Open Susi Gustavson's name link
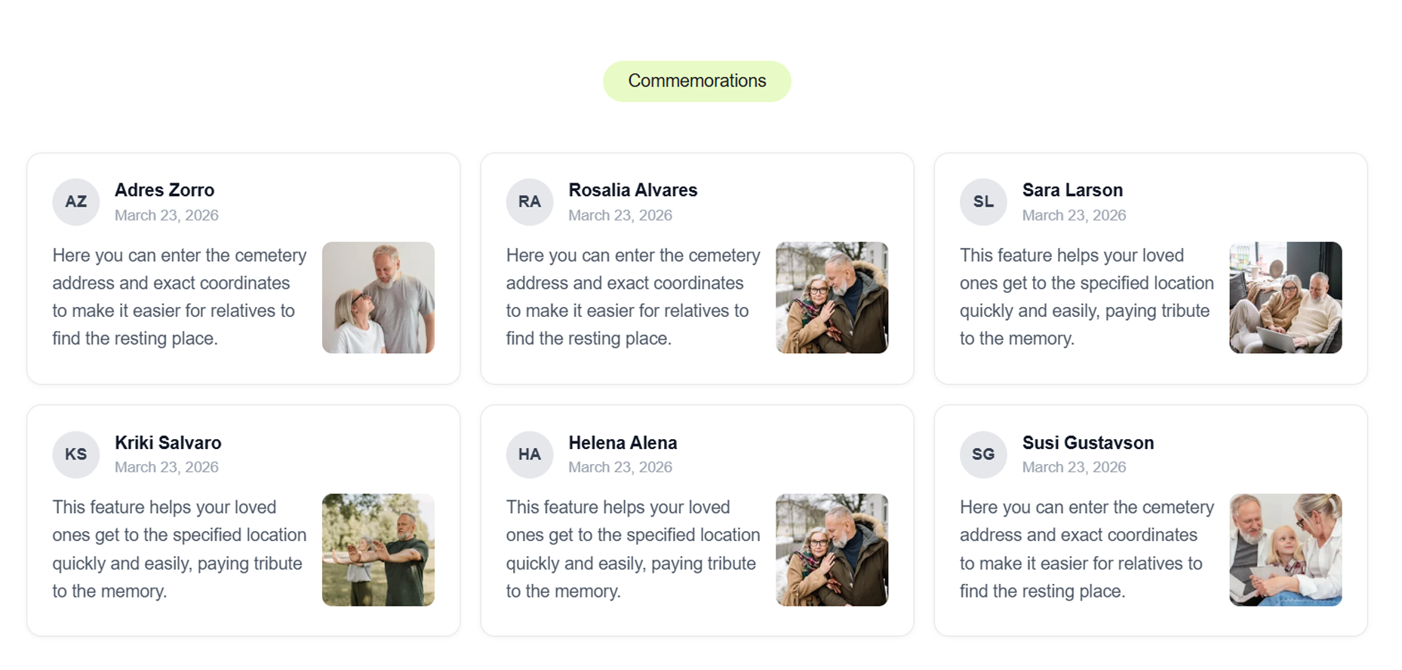This screenshot has width=1402, height=670. [x=1087, y=443]
